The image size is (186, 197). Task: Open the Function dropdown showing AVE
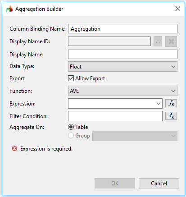click(x=122, y=91)
